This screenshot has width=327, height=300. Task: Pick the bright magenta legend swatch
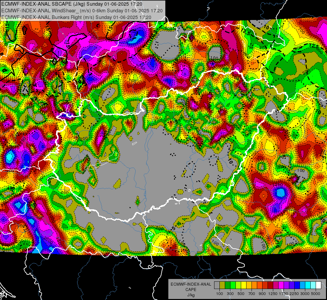pyautogui.click(x=281, y=285)
